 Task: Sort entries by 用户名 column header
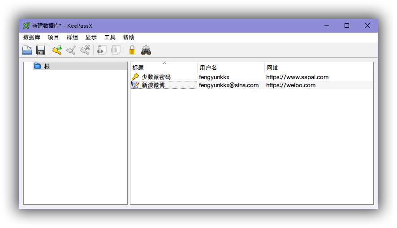point(231,68)
